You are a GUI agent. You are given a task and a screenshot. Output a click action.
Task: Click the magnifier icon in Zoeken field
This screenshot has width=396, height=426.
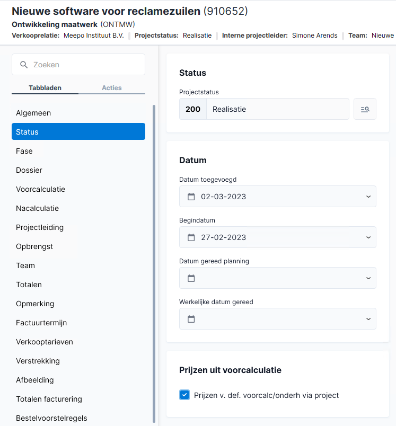[24, 65]
